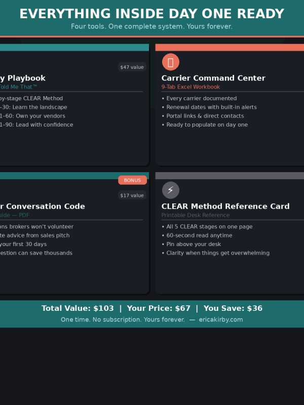Click the You Save: $36 text
Image resolution: width=304 pixels, height=405 pixels.
pyautogui.click(x=233, y=308)
